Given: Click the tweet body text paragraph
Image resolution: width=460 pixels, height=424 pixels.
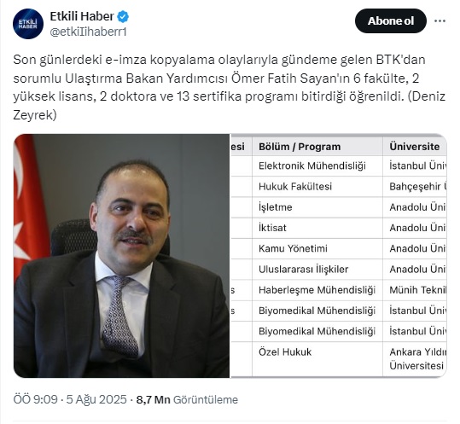Looking at the screenshot, I should coord(230,87).
